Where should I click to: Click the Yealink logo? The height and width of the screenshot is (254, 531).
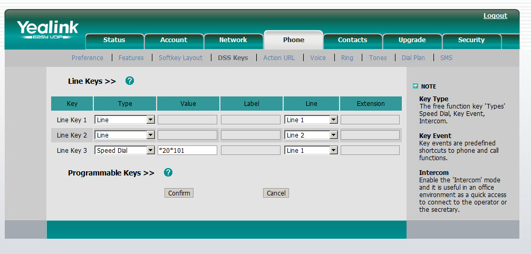(47, 30)
